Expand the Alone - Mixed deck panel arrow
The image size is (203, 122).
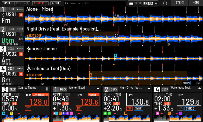(x=98, y=88)
